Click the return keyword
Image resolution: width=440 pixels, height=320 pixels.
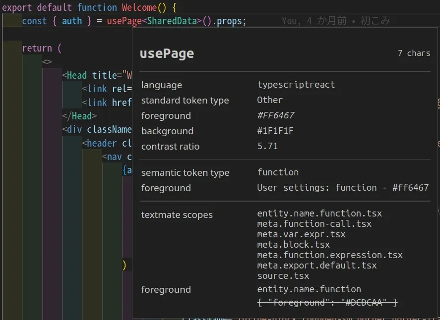[x=37, y=49]
